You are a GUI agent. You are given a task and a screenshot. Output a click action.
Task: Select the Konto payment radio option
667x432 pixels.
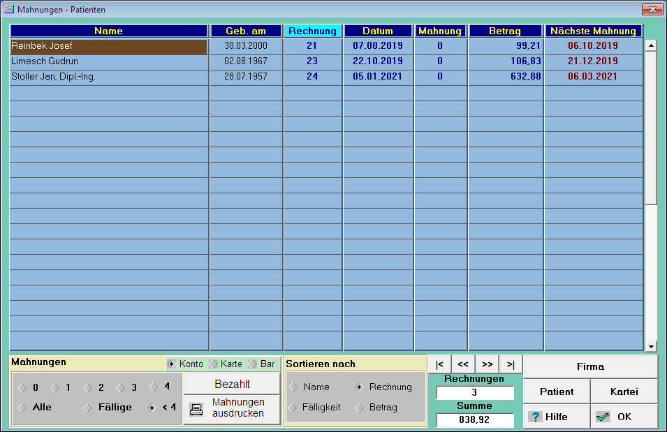tap(172, 364)
